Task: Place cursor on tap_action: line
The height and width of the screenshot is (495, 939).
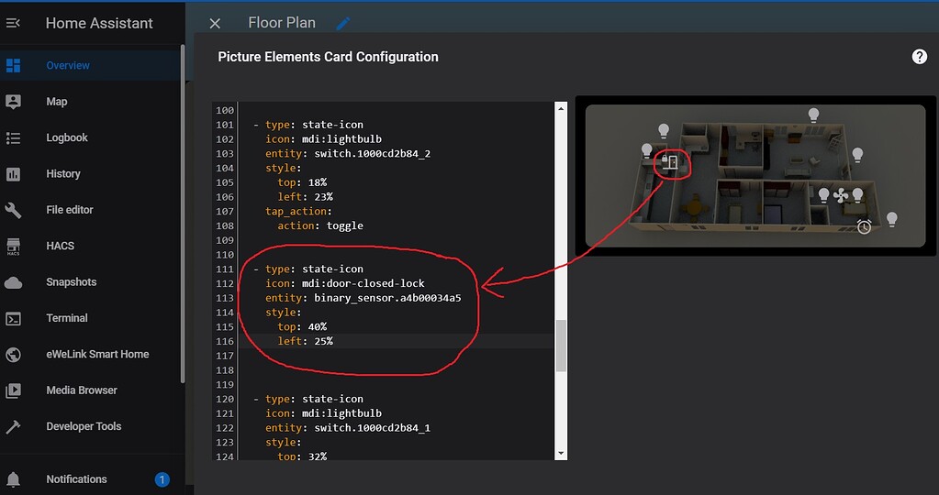Action: point(298,211)
